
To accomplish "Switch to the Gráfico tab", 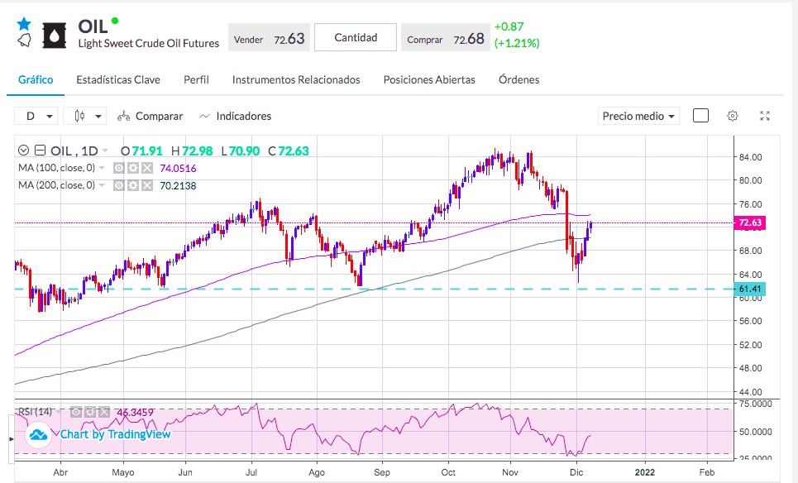I will tap(36, 80).
